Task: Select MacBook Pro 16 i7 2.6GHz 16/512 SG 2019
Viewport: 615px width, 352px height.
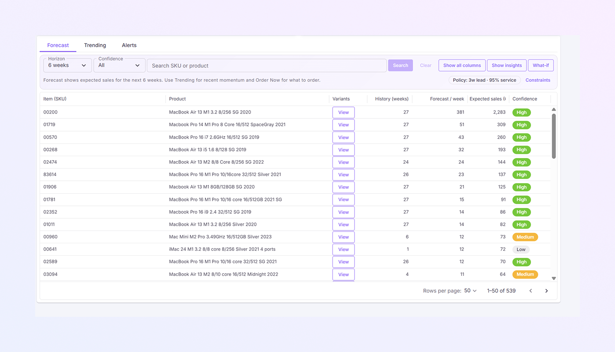Action: click(x=214, y=137)
